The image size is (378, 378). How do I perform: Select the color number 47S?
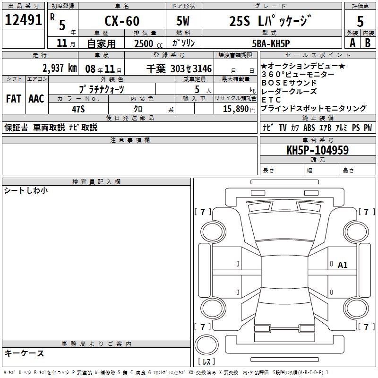pyautogui.click(x=78, y=109)
